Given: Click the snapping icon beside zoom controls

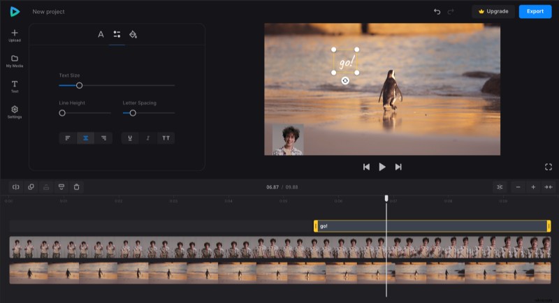Looking at the screenshot, I should click(x=500, y=187).
